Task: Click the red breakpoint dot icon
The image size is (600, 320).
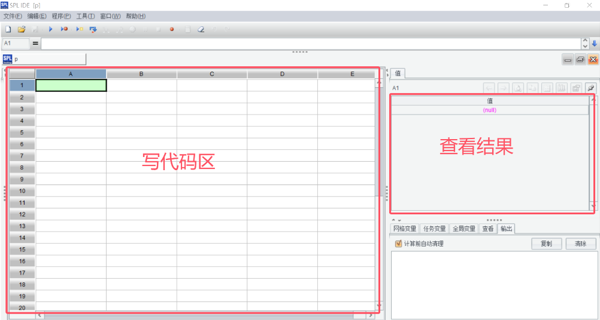Action: 172,29
